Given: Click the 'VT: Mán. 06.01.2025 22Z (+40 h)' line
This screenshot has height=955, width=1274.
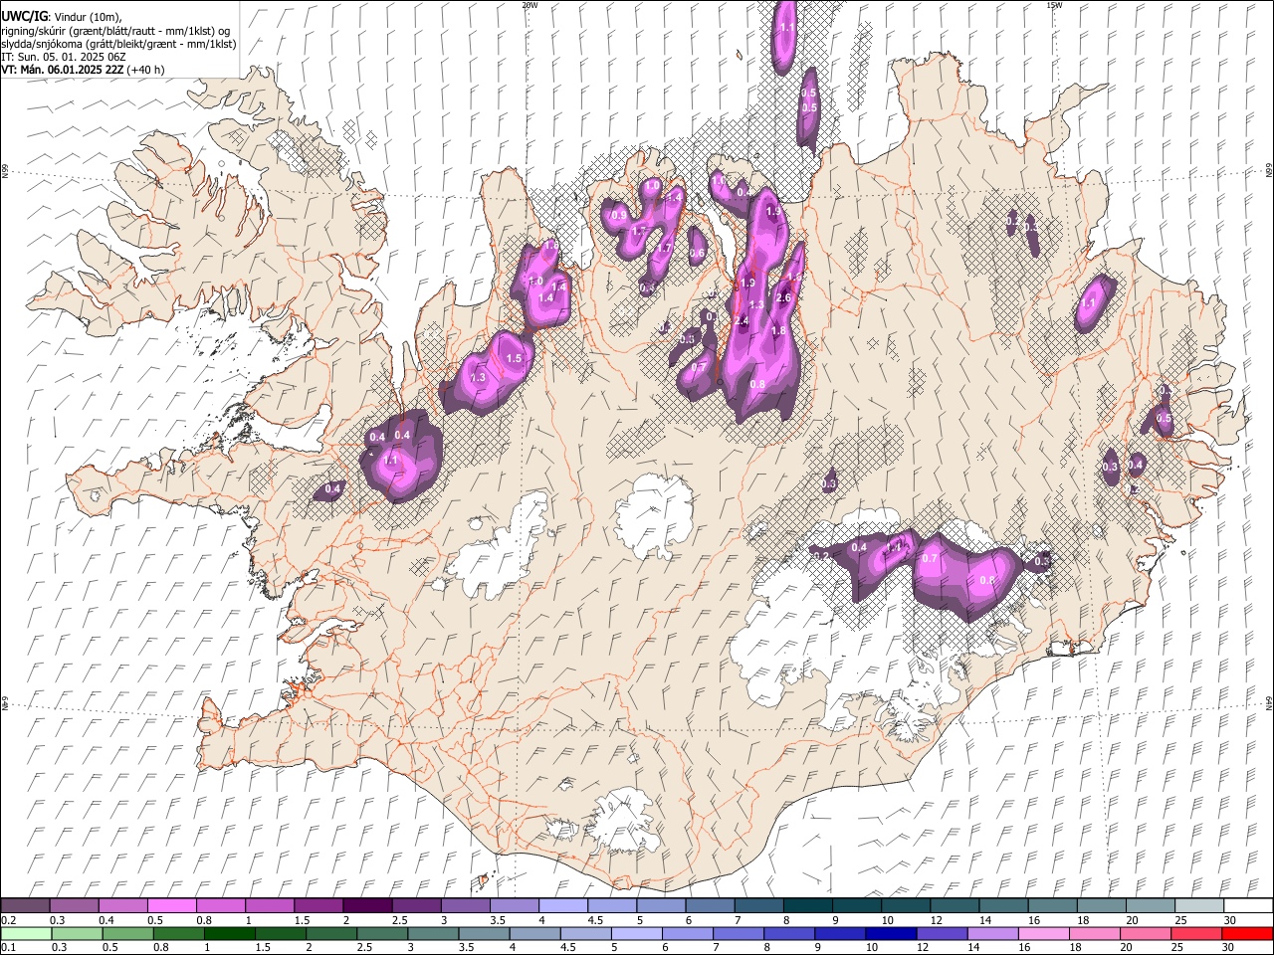Looking at the screenshot, I should point(83,70).
